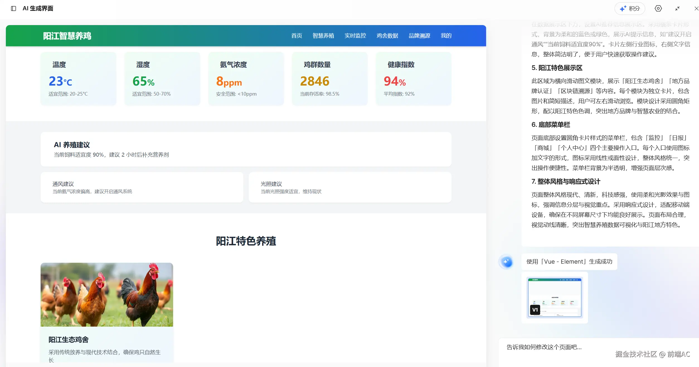
Task: Toggle the sidebar panel icon
Action: 13,9
